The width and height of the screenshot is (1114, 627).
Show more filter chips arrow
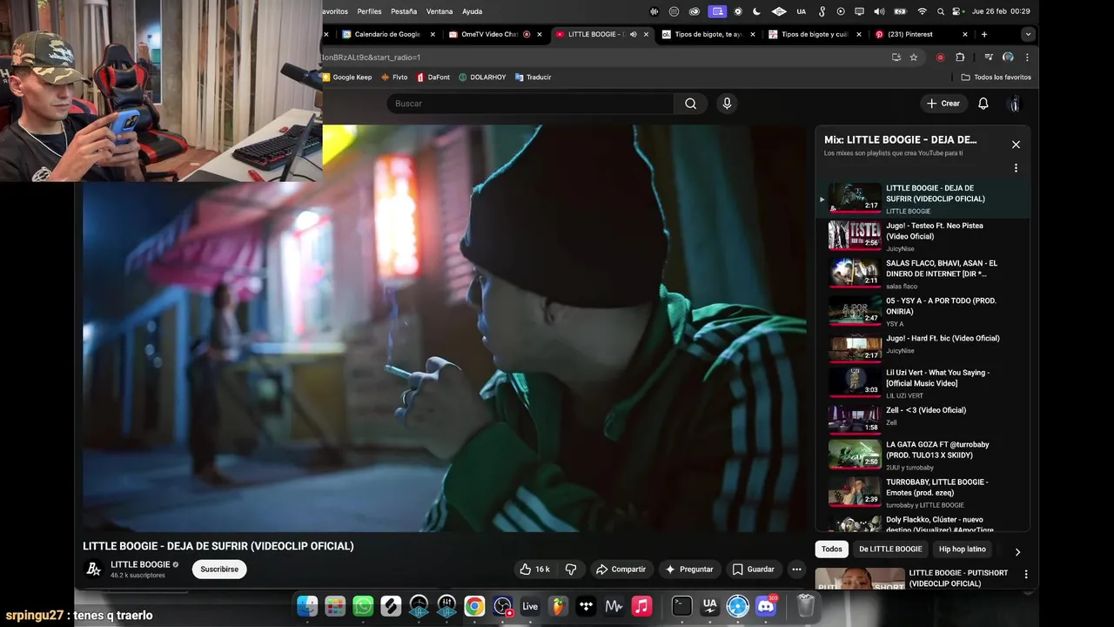(1017, 551)
